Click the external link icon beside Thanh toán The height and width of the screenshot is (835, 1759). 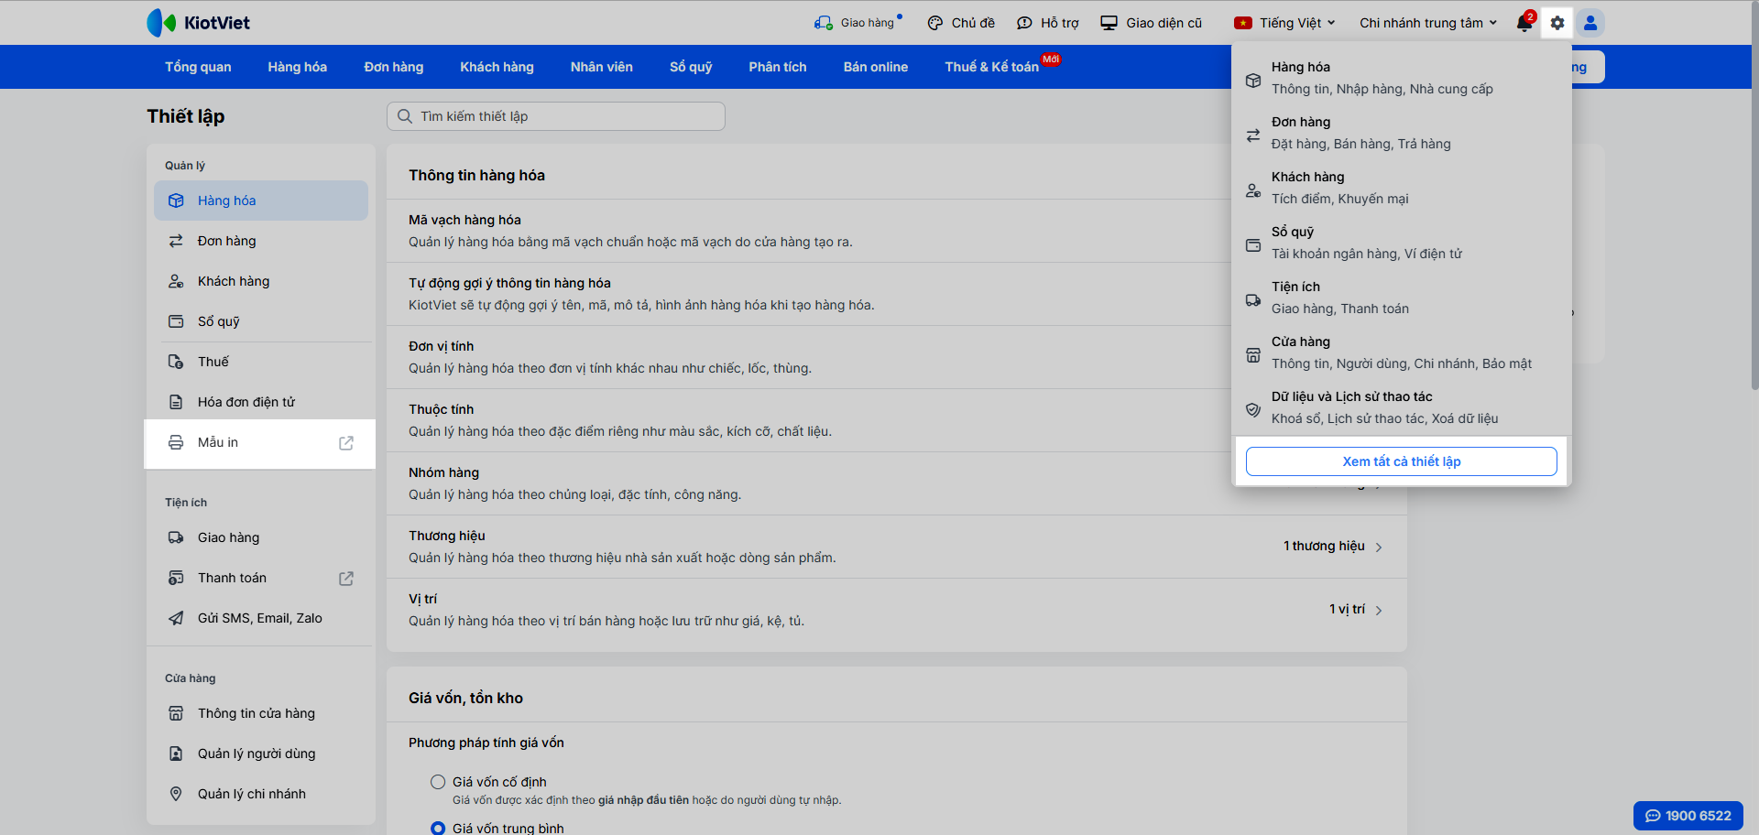[x=346, y=579]
